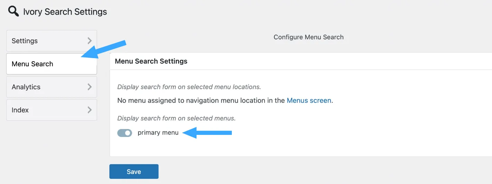
Task: Go to the Index tab
Action: pos(52,110)
